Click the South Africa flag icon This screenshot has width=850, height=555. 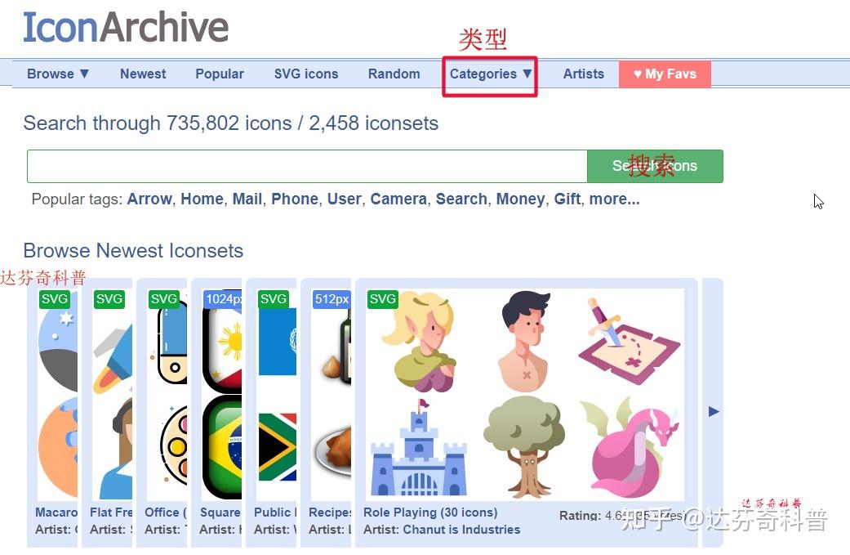pyautogui.click(x=278, y=446)
